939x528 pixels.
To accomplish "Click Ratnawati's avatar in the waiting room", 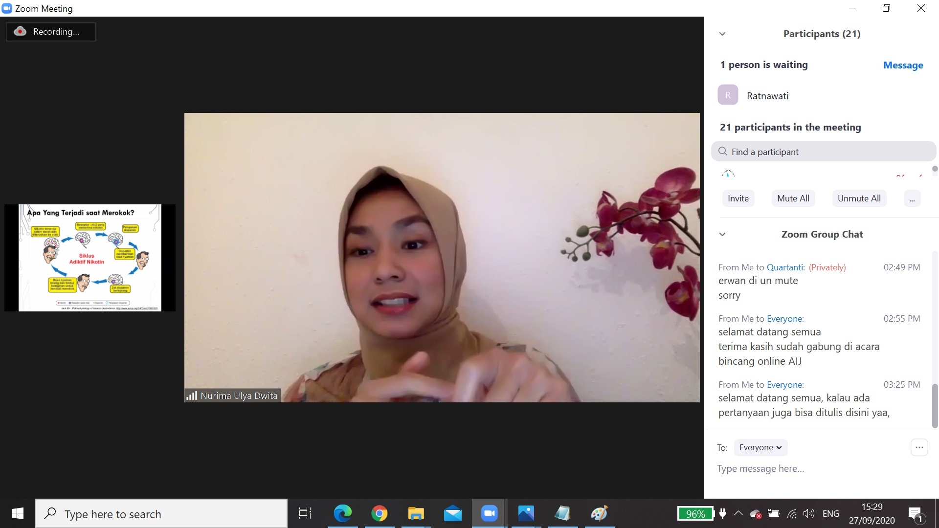I will pyautogui.click(x=728, y=95).
